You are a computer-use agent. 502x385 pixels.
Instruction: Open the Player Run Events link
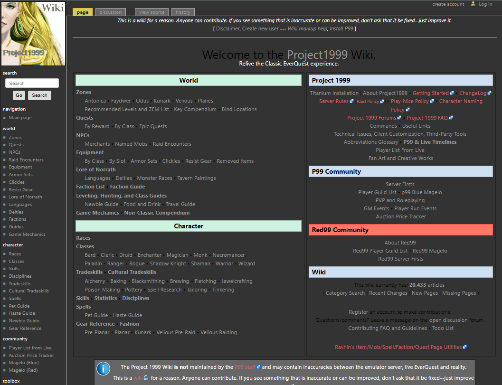click(x=415, y=208)
